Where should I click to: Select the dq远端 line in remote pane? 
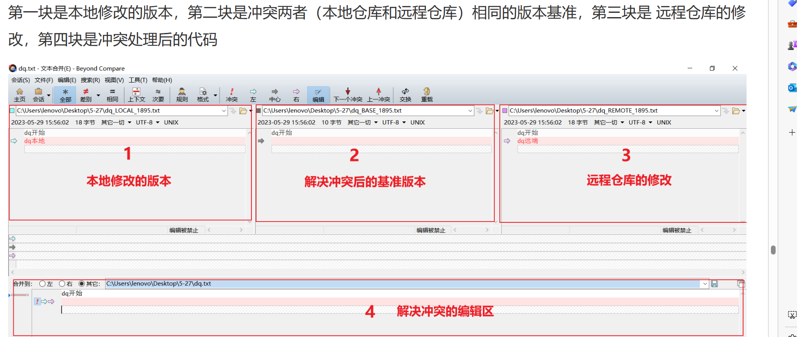[628, 141]
